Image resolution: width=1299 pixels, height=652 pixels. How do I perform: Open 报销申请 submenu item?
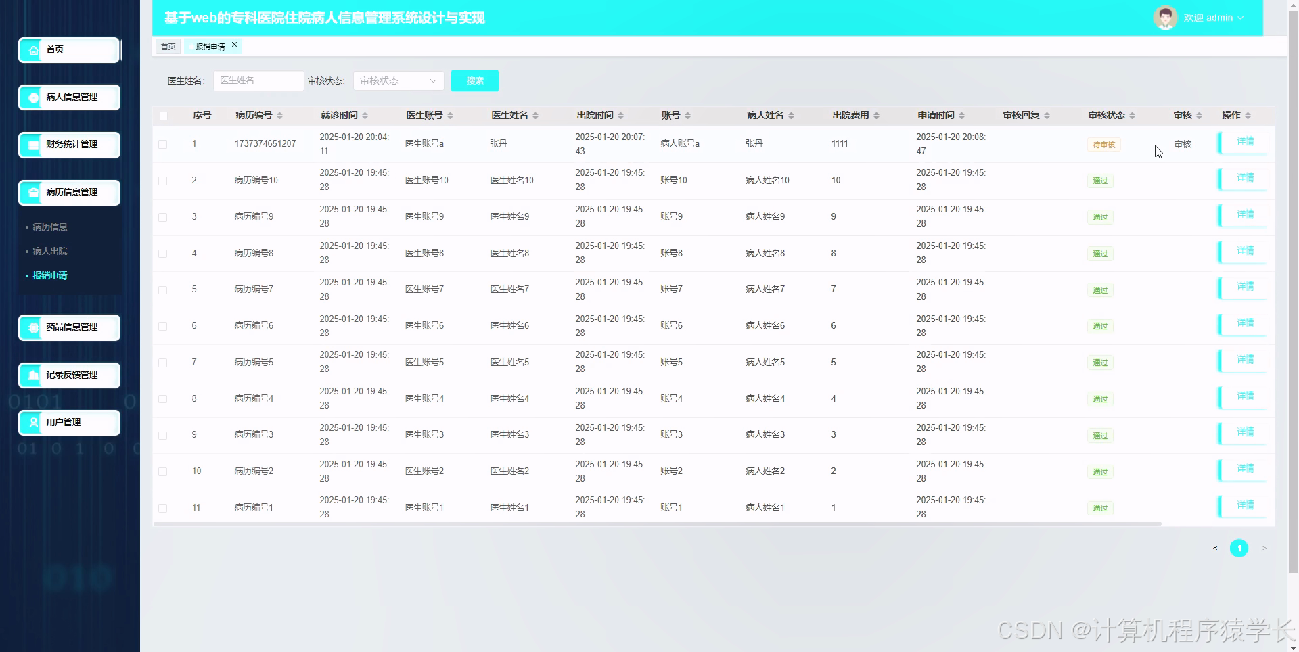[50, 275]
